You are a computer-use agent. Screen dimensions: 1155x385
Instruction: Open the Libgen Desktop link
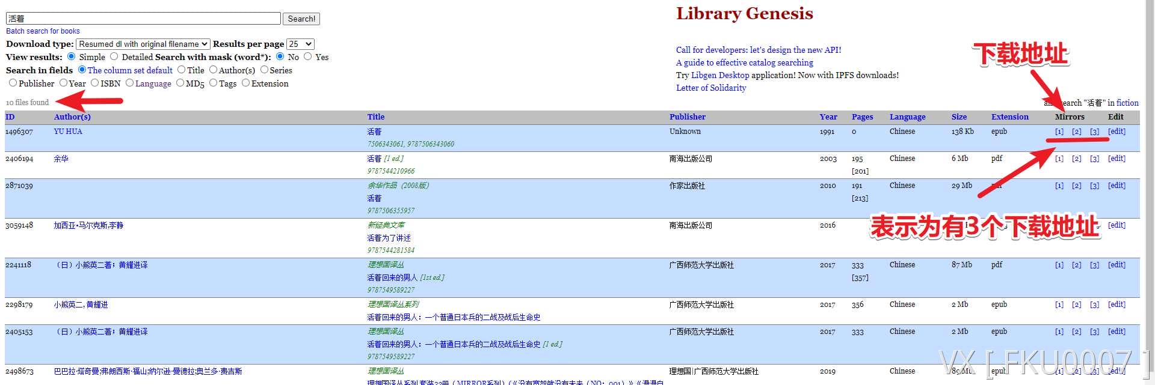point(720,75)
